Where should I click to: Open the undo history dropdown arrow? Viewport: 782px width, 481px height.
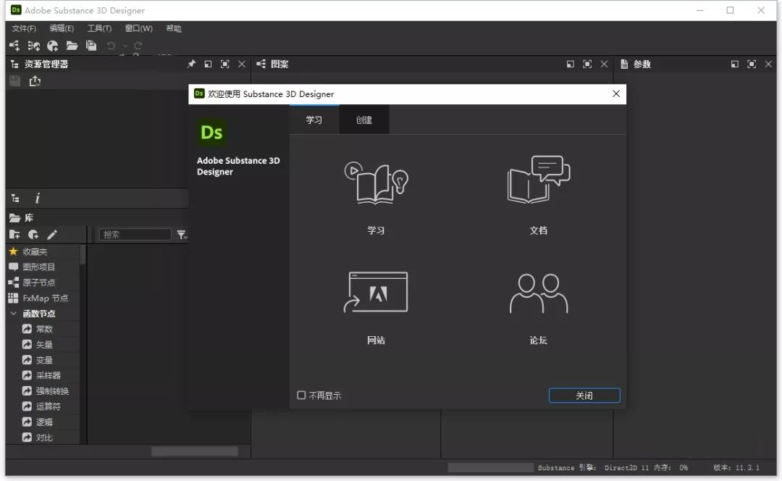tap(125, 46)
